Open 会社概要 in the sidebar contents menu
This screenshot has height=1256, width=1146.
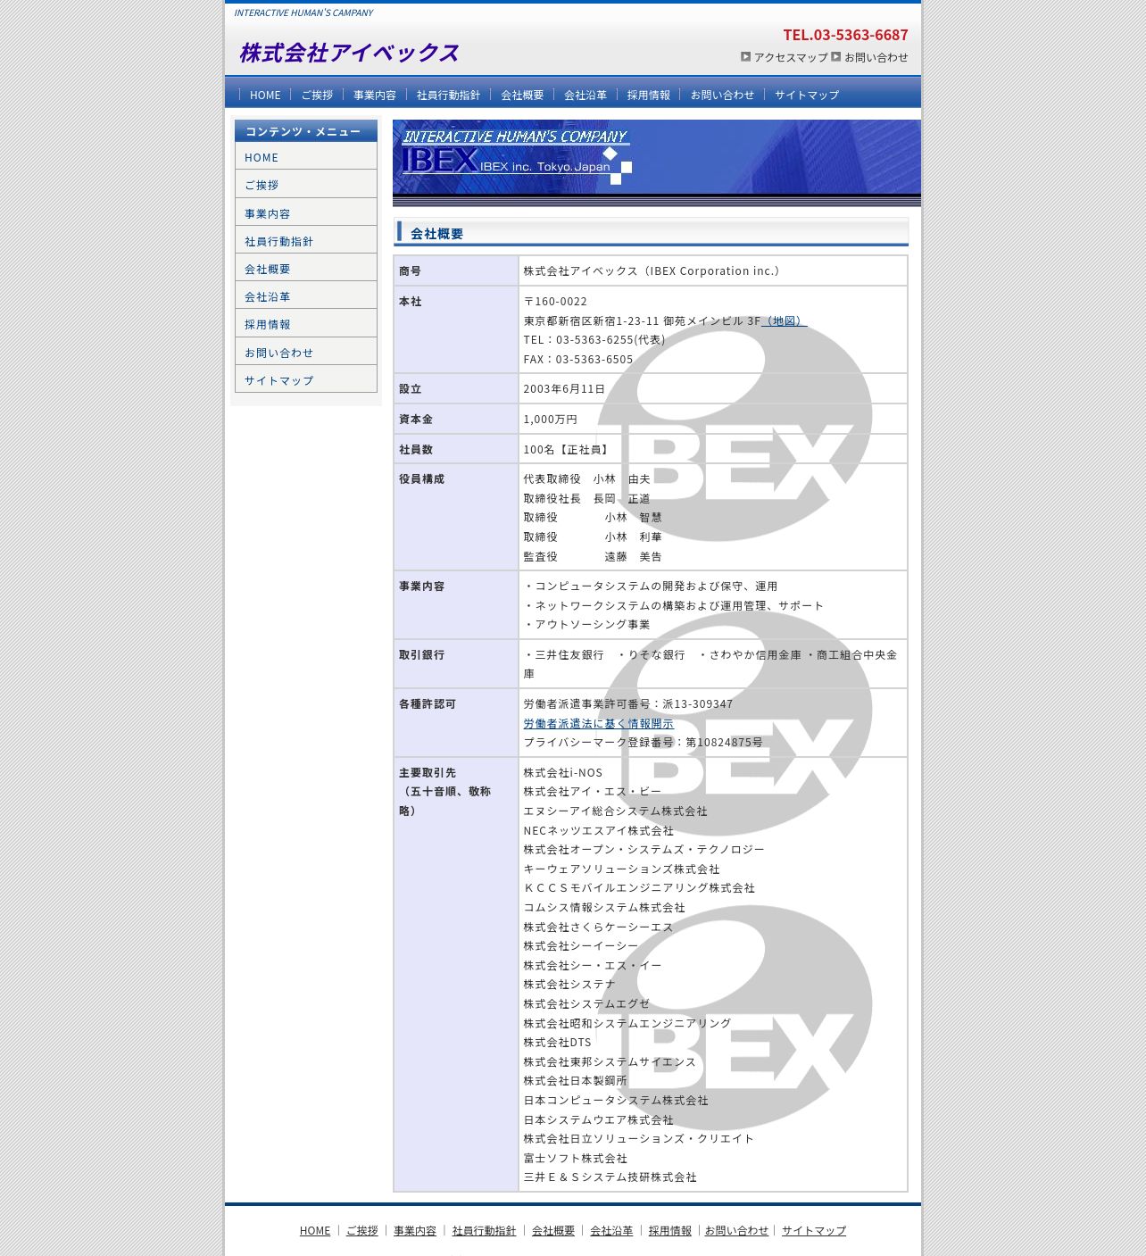[x=306, y=269]
